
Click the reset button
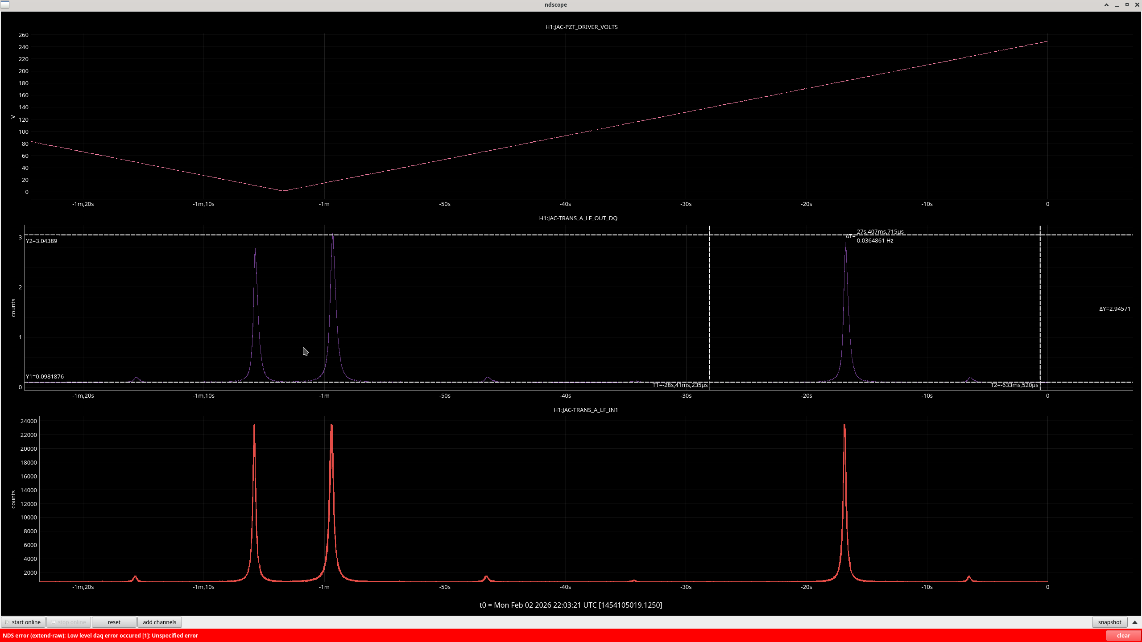pyautogui.click(x=114, y=622)
